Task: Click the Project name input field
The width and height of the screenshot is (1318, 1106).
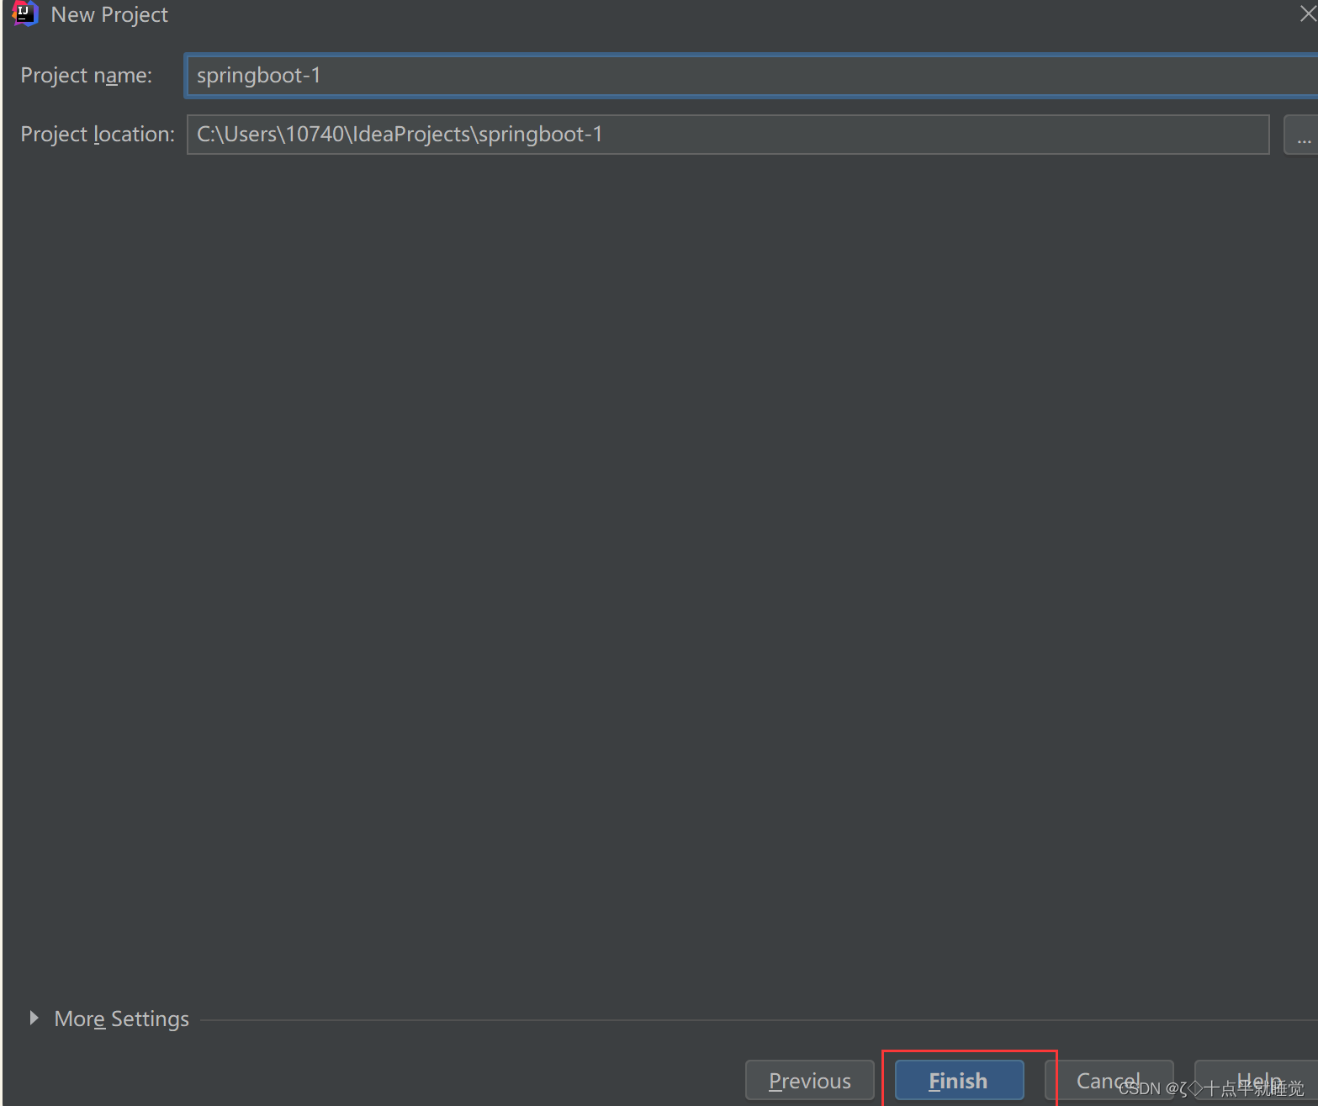Action: [751, 76]
